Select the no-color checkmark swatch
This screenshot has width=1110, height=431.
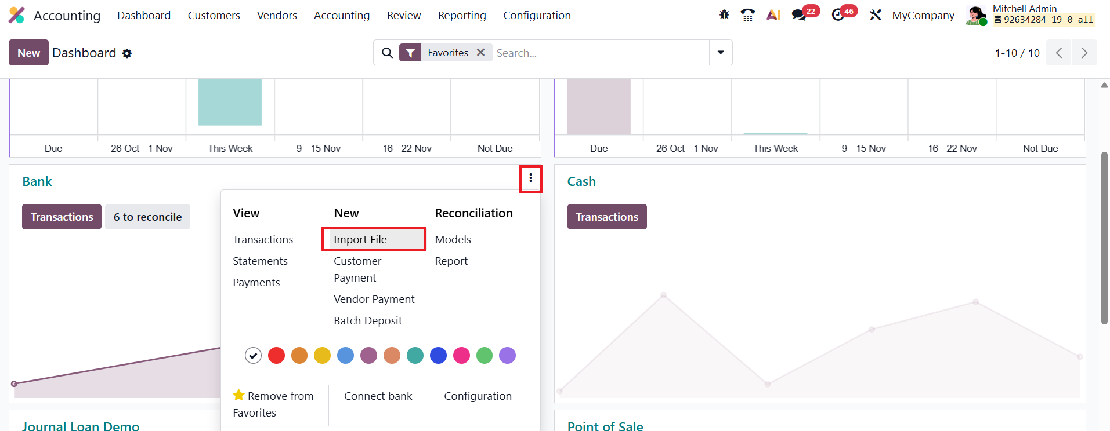click(253, 355)
